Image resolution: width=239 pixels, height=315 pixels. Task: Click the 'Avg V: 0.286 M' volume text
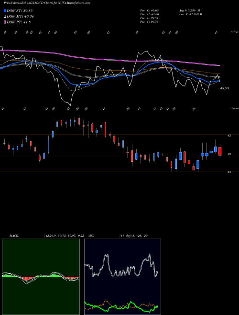pos(189,10)
